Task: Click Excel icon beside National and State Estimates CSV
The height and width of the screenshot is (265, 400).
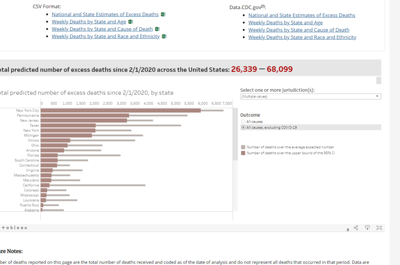Action: coord(163,14)
